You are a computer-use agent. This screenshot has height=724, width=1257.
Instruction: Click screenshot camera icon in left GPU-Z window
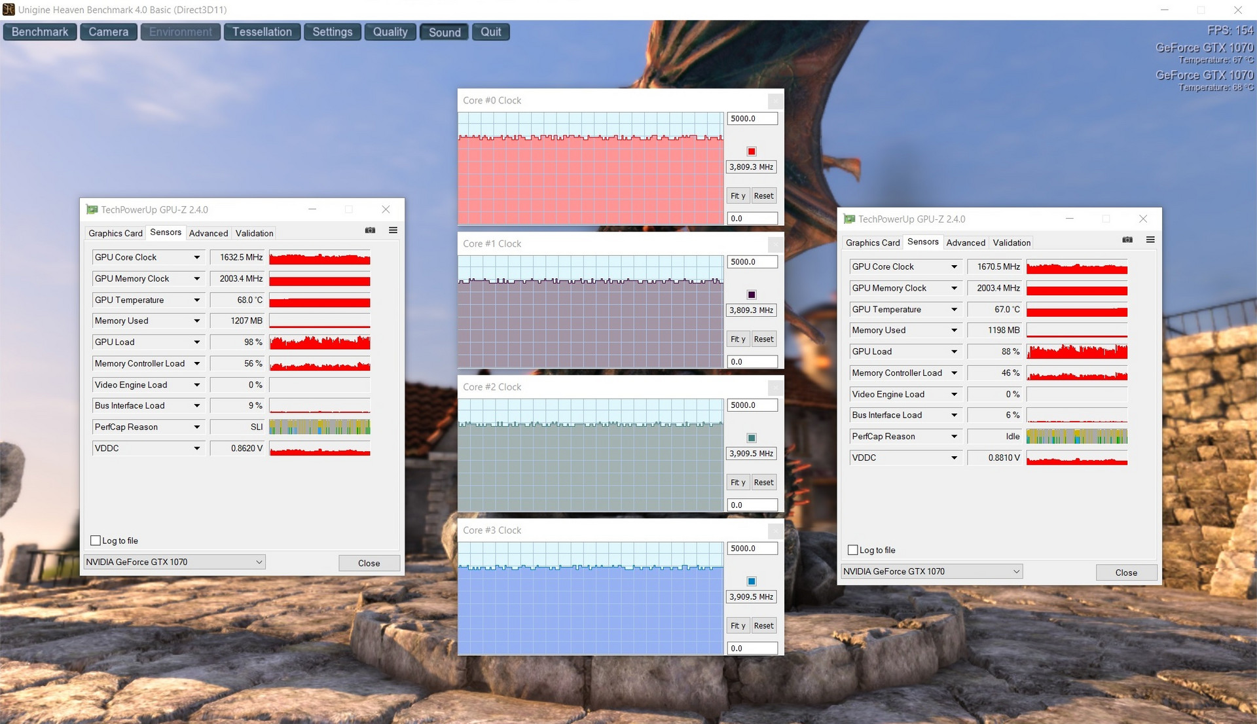point(370,230)
